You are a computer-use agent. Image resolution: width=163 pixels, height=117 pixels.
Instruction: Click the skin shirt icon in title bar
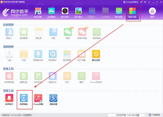pyautogui.click(x=141, y=2)
